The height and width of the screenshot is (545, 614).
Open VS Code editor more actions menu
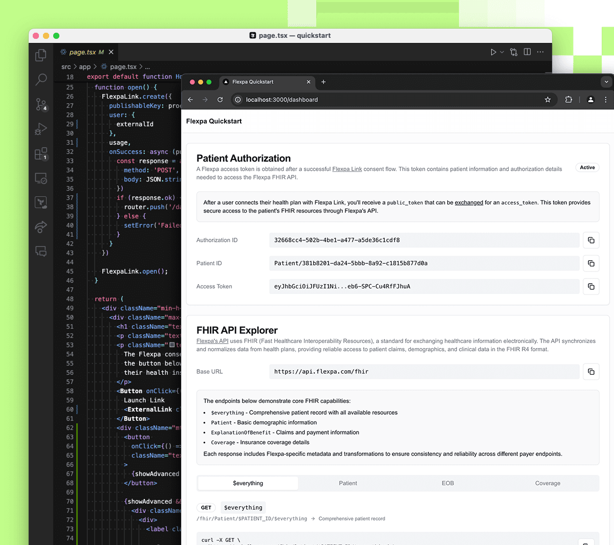pyautogui.click(x=540, y=52)
